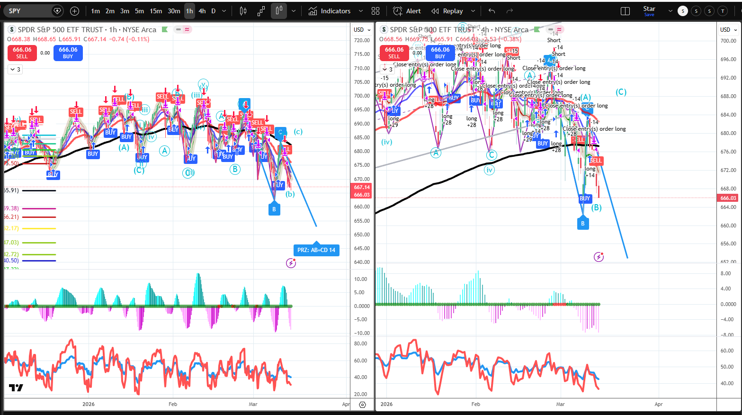
Task: Toggle the T time sync button
Action: click(x=723, y=11)
